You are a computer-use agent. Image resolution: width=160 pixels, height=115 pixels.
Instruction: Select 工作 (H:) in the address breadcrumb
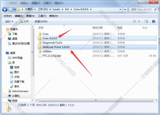(x=43, y=9)
